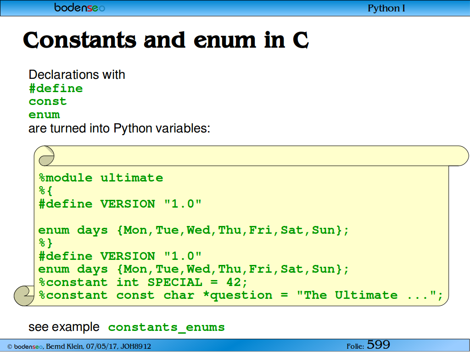Click the '%{' opening code line

coord(45,191)
